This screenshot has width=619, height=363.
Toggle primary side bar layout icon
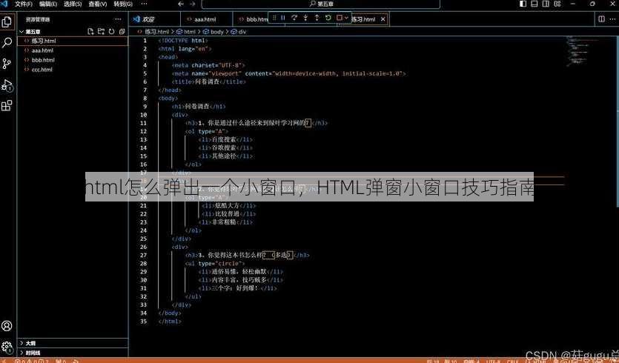coord(523,4)
